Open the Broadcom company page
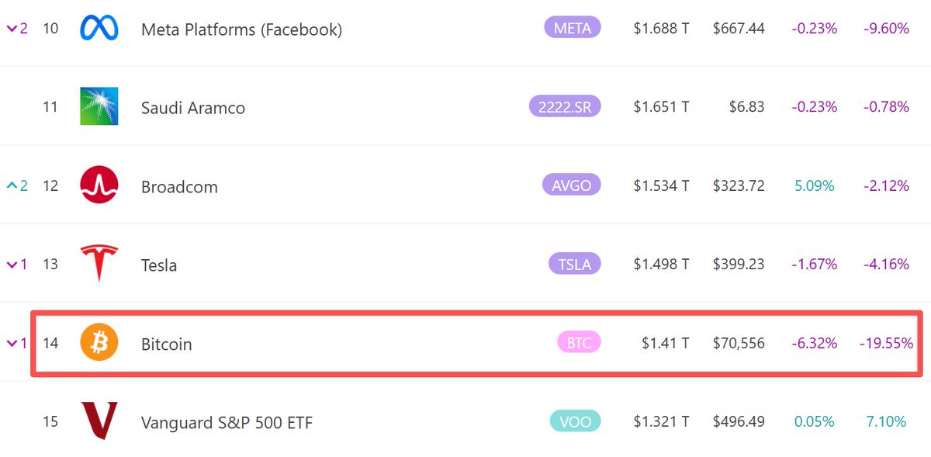Image resolution: width=931 pixels, height=457 pixels. pyautogui.click(x=179, y=187)
